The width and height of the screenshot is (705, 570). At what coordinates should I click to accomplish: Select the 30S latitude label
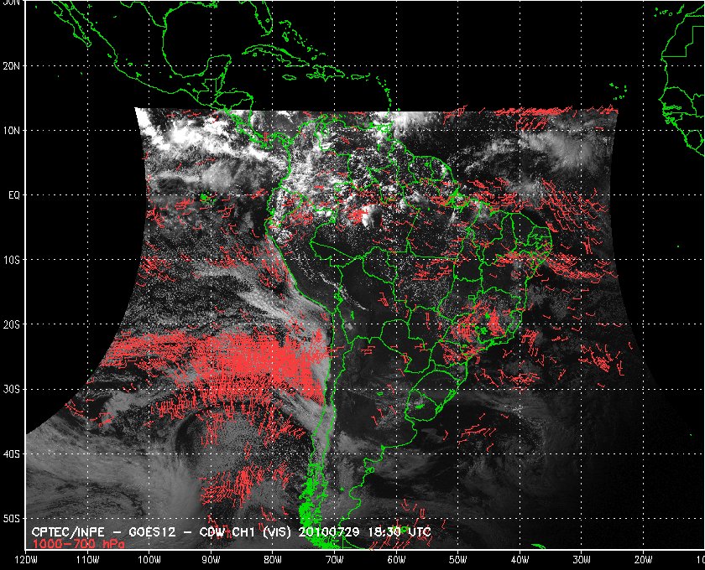click(11, 389)
